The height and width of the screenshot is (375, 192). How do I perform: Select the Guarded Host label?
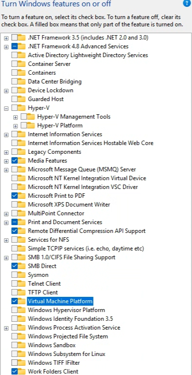(46, 99)
